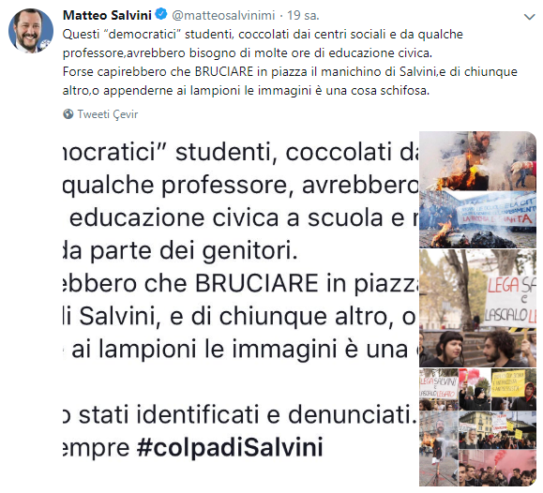Image resolution: width=543 pixels, height=493 pixels.
Task: Expand the tweet options chevron menu
Action: click(529, 17)
